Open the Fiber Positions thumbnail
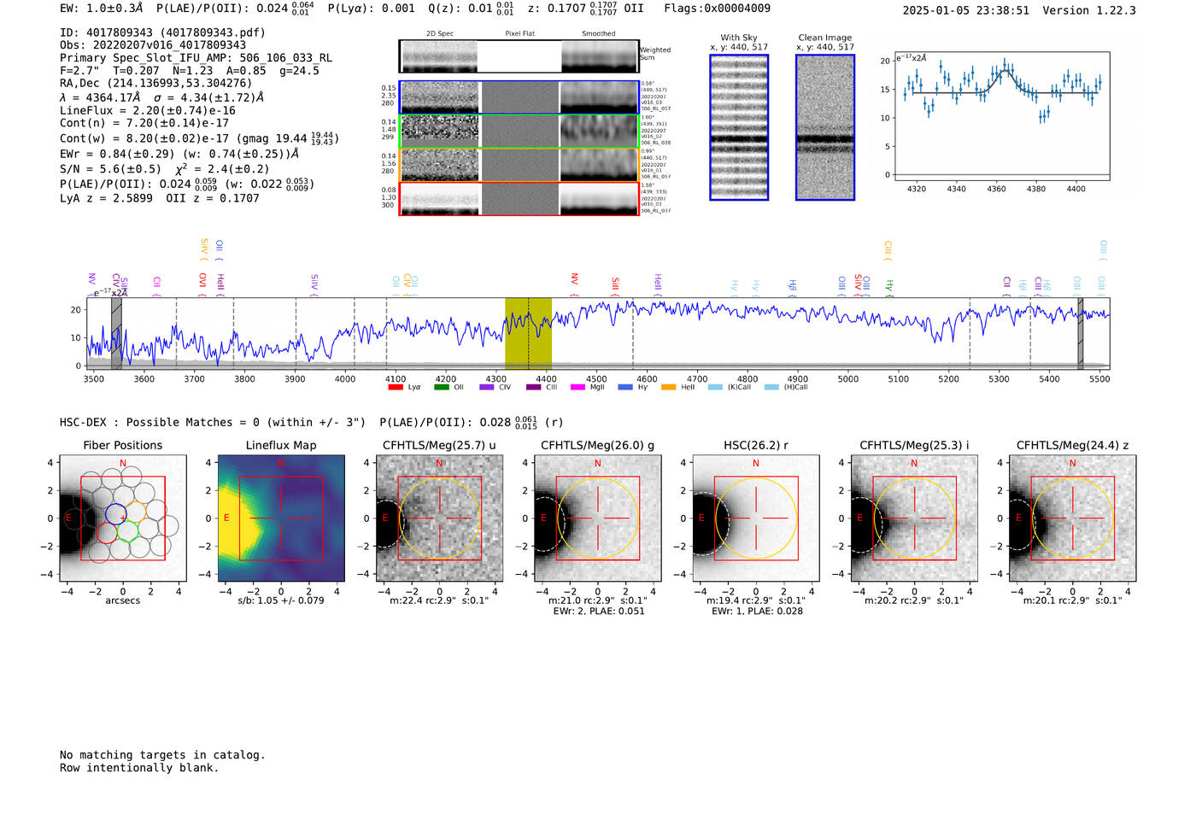The width and height of the screenshot is (1196, 814). point(123,518)
